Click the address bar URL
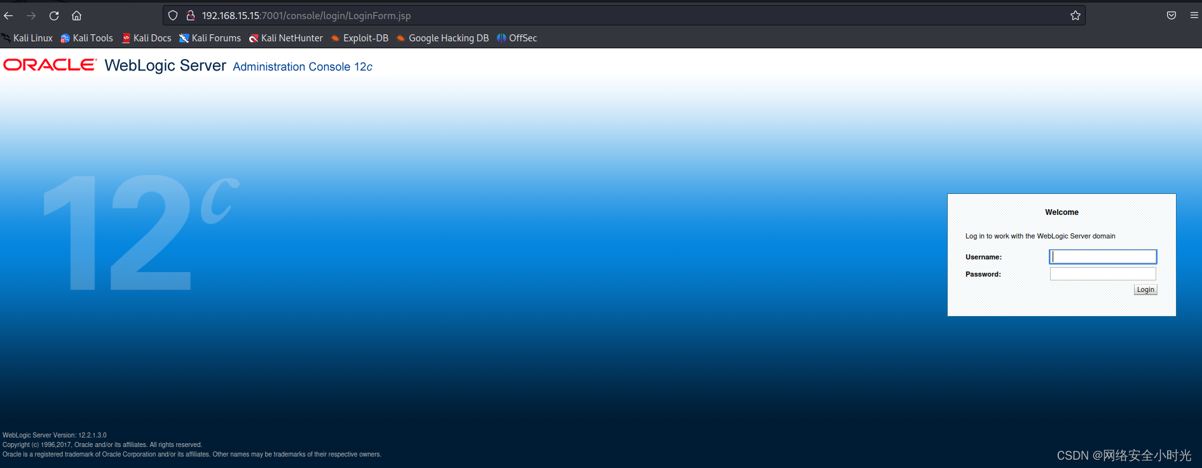 [x=306, y=15]
